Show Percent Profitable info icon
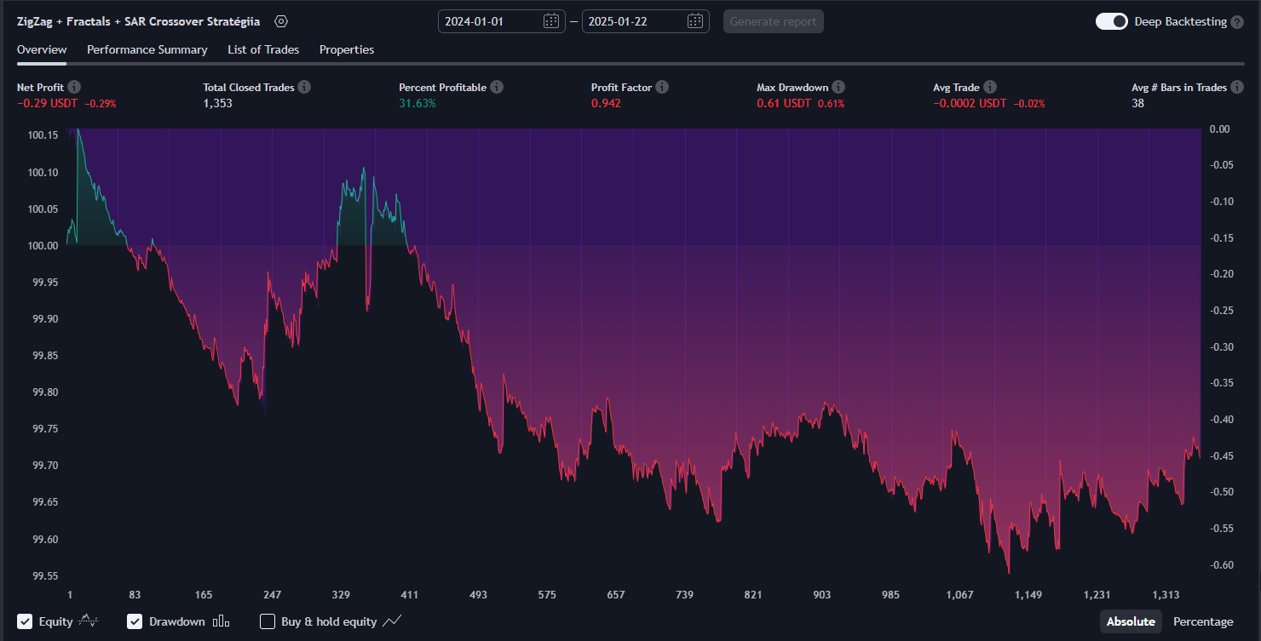Viewport: 1261px width, 641px height. [497, 87]
